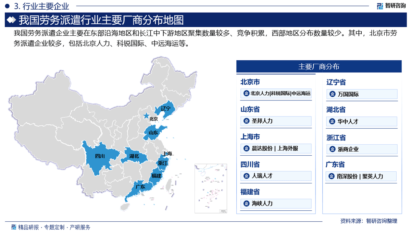The height and width of the screenshot is (231, 411).
Task: Click the 人瑞人才 entry
Action: click(x=276, y=176)
